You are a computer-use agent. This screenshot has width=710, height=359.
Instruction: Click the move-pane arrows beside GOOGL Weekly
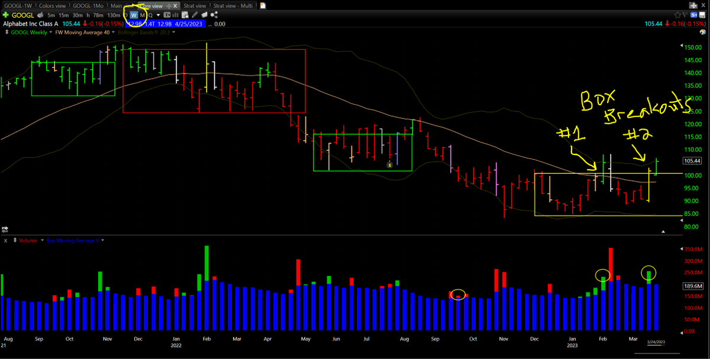click(x=7, y=32)
